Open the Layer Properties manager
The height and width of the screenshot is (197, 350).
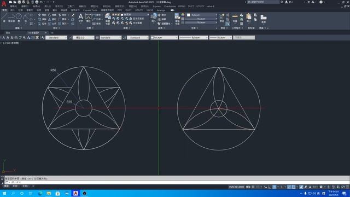click(x=108, y=19)
